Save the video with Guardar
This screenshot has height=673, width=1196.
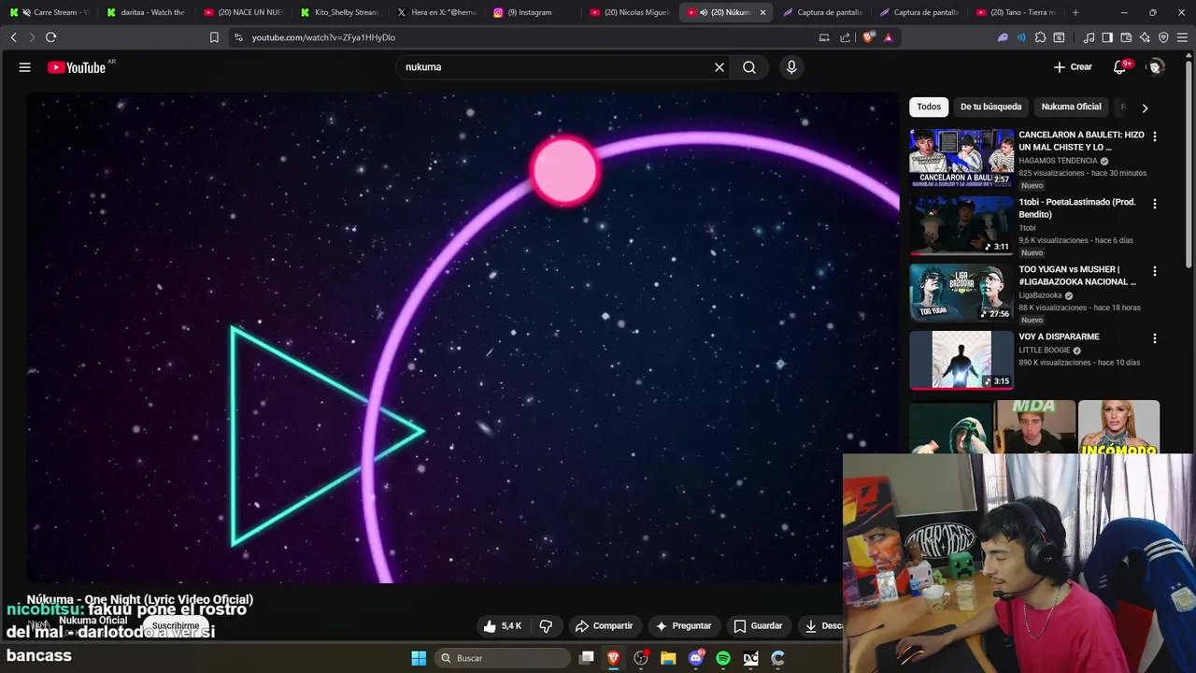pyautogui.click(x=758, y=626)
